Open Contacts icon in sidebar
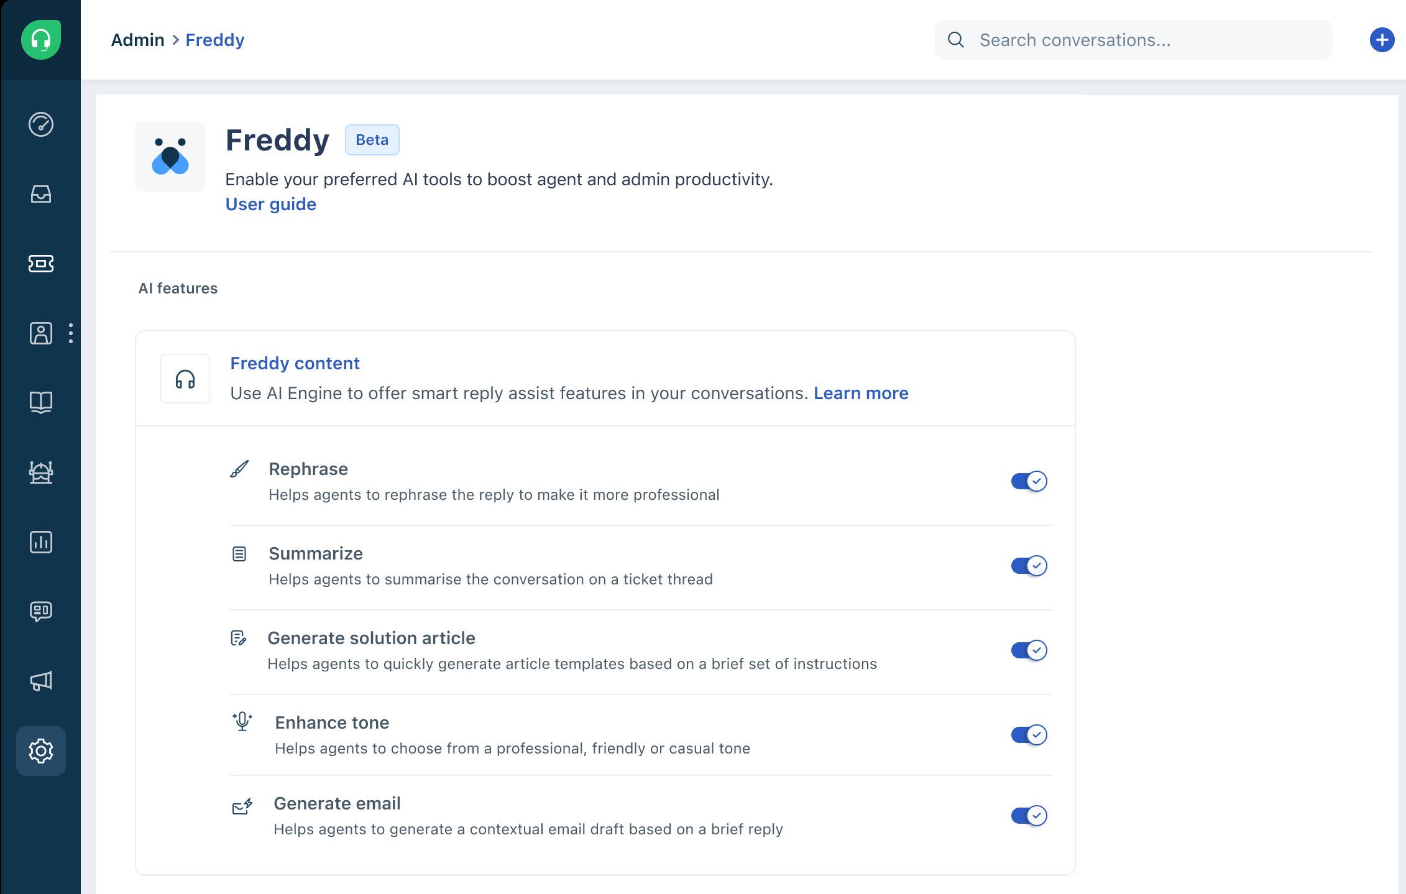 41,333
